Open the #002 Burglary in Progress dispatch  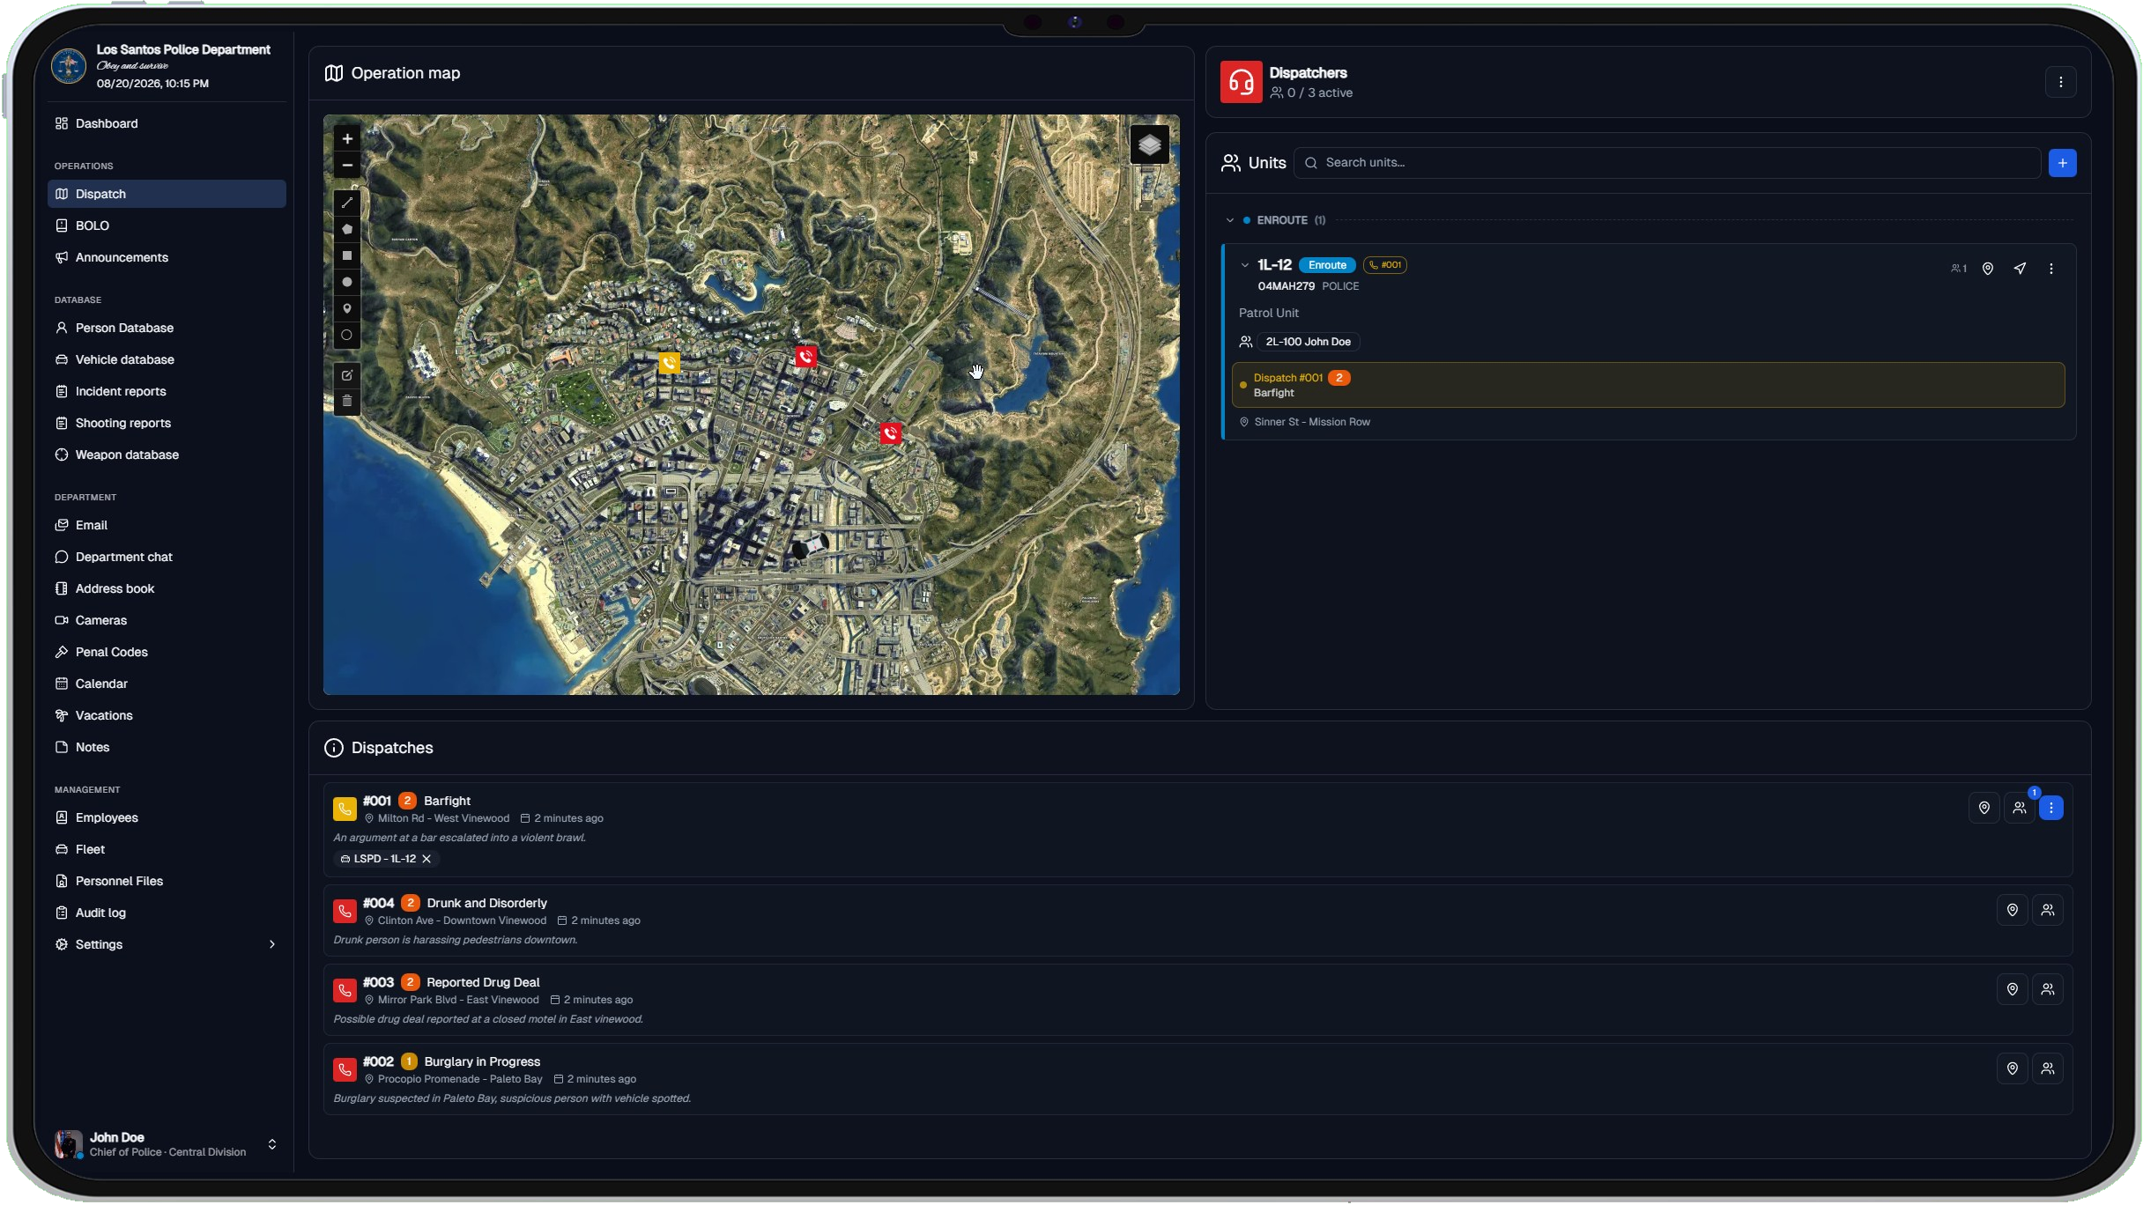point(1198,1079)
